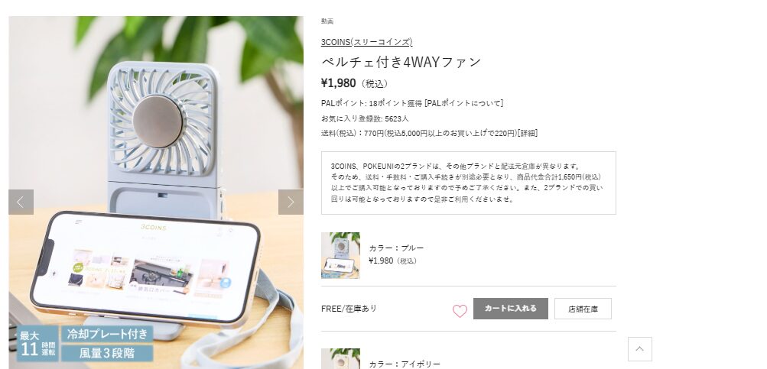Favorite the blue fan with heart icon
767x369 pixels.
(460, 310)
